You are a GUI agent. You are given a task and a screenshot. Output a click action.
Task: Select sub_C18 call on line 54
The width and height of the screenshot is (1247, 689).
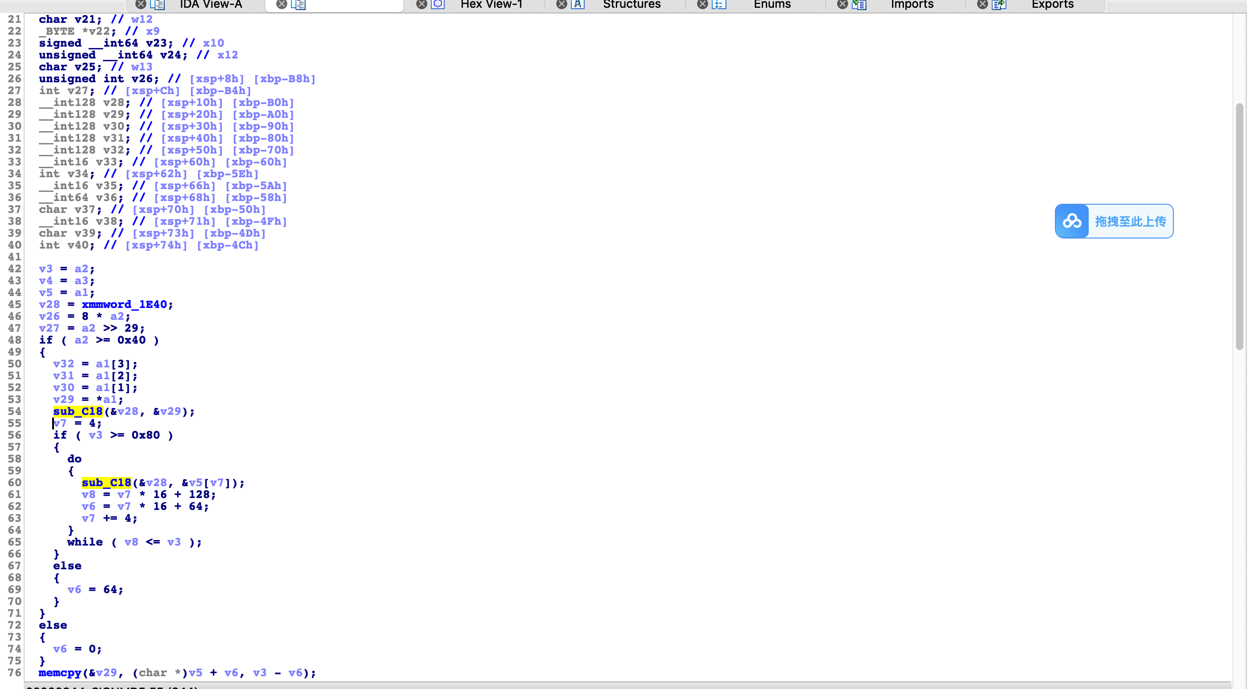tap(78, 411)
